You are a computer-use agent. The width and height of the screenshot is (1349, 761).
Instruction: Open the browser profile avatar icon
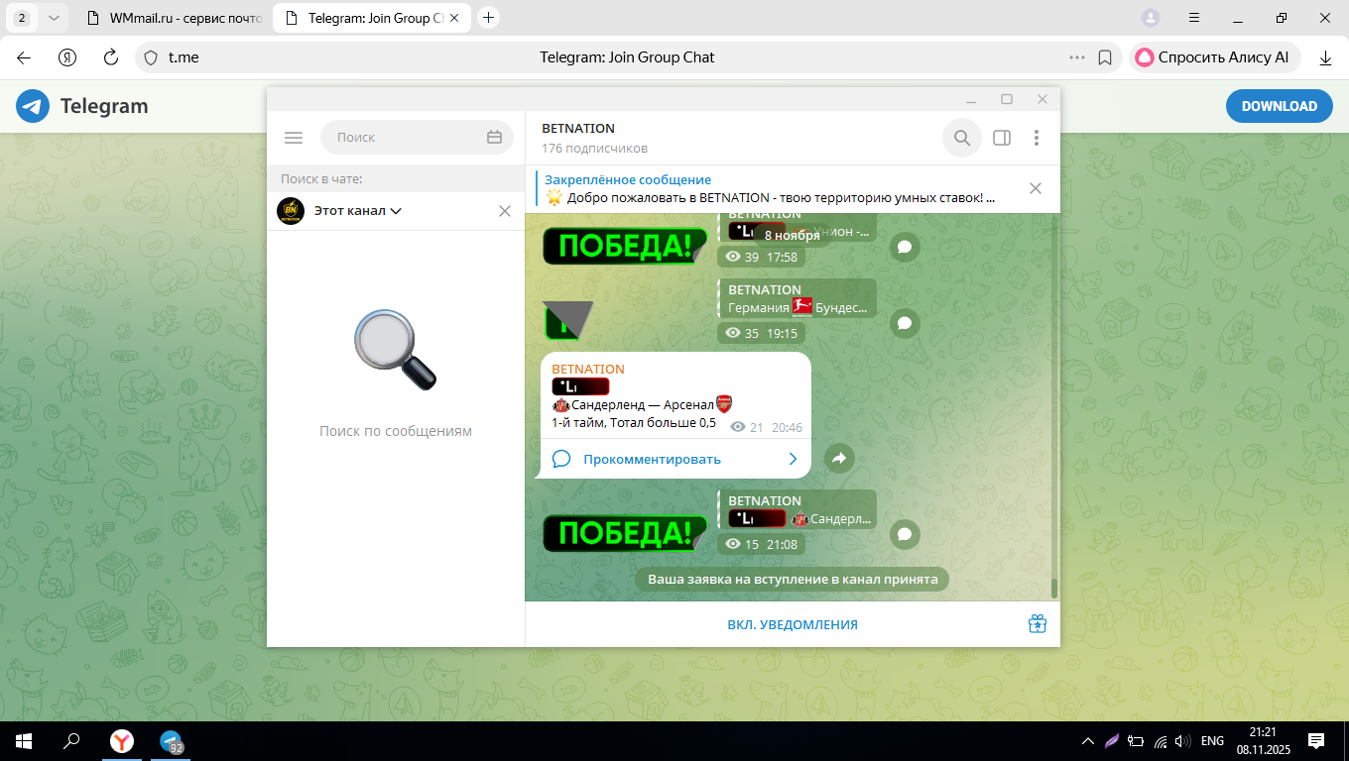(1151, 18)
